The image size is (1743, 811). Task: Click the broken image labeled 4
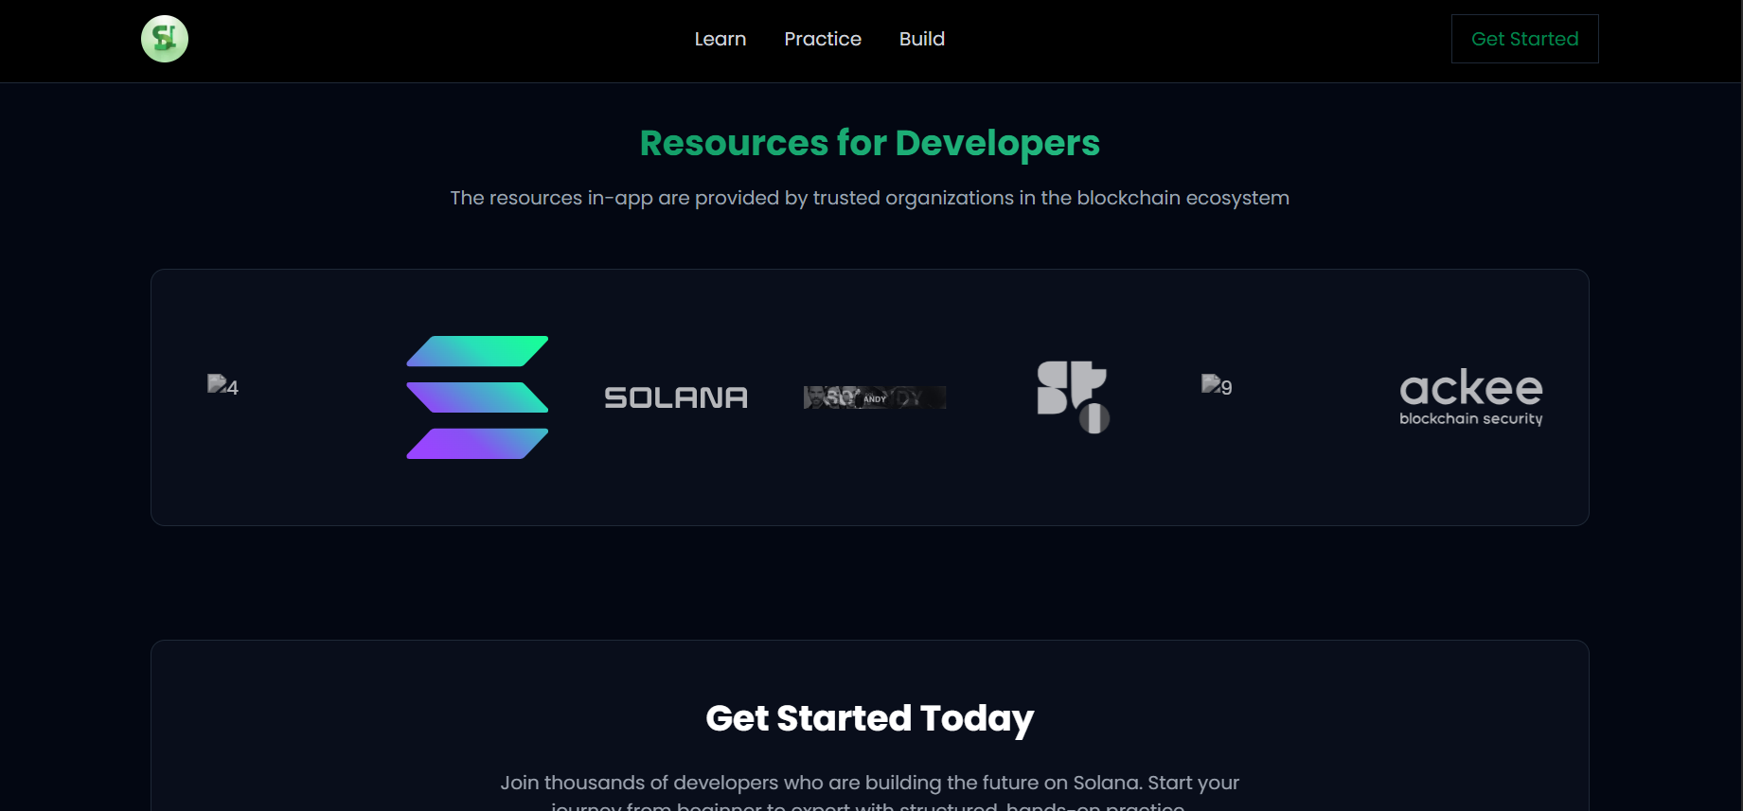click(x=223, y=385)
